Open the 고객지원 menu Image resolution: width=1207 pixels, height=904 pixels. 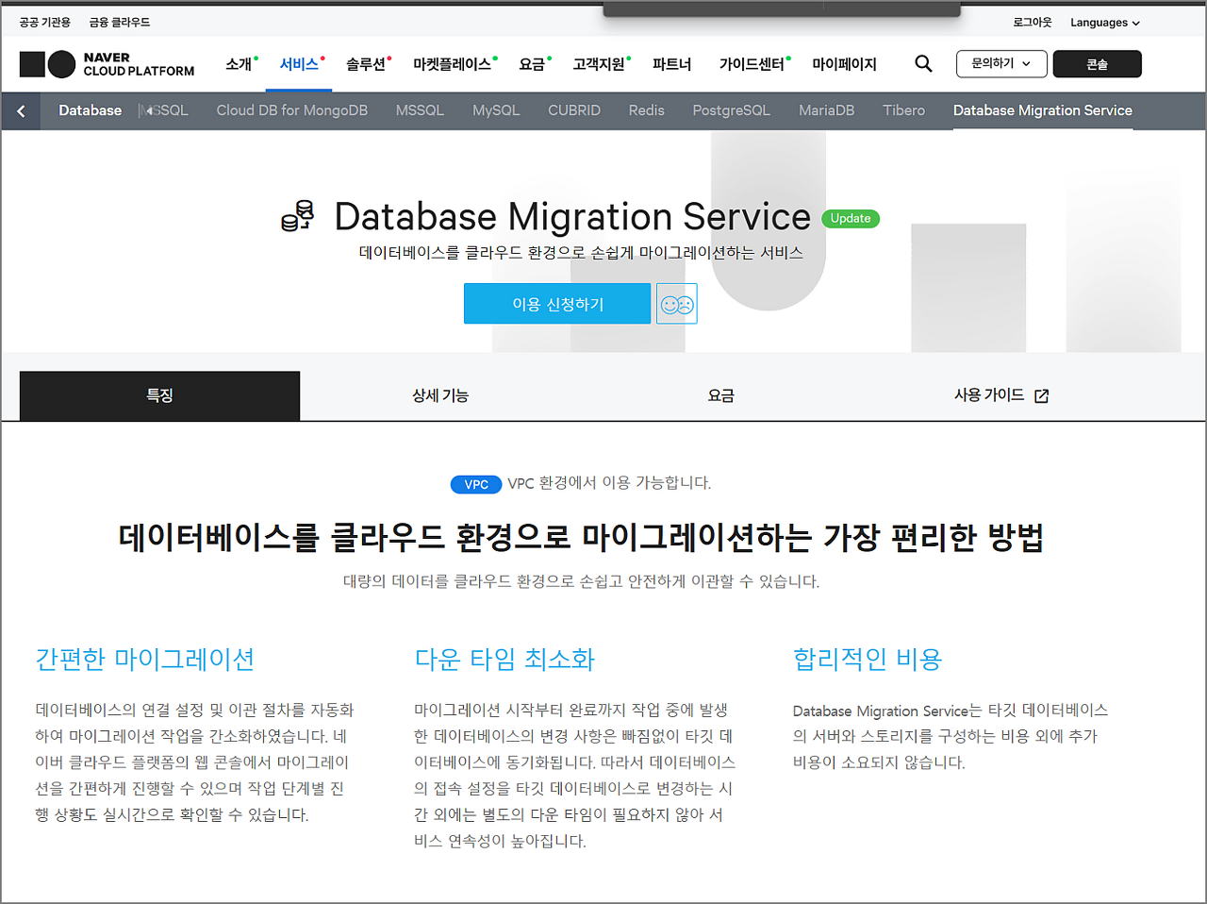(x=600, y=64)
